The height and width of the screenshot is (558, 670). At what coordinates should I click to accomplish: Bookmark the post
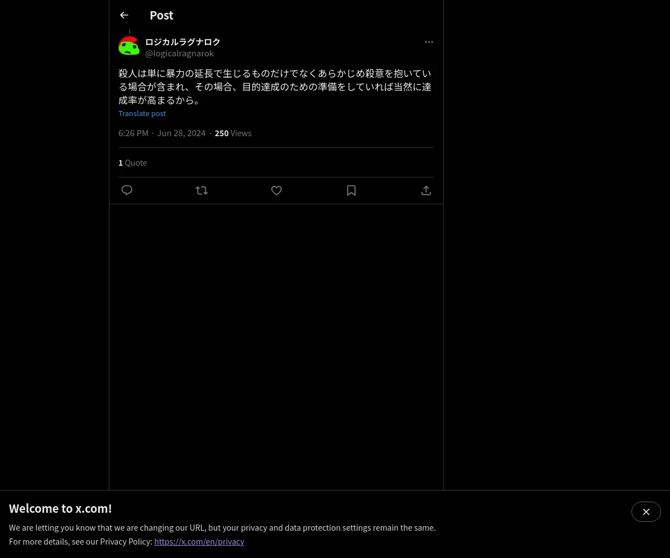[x=351, y=190]
